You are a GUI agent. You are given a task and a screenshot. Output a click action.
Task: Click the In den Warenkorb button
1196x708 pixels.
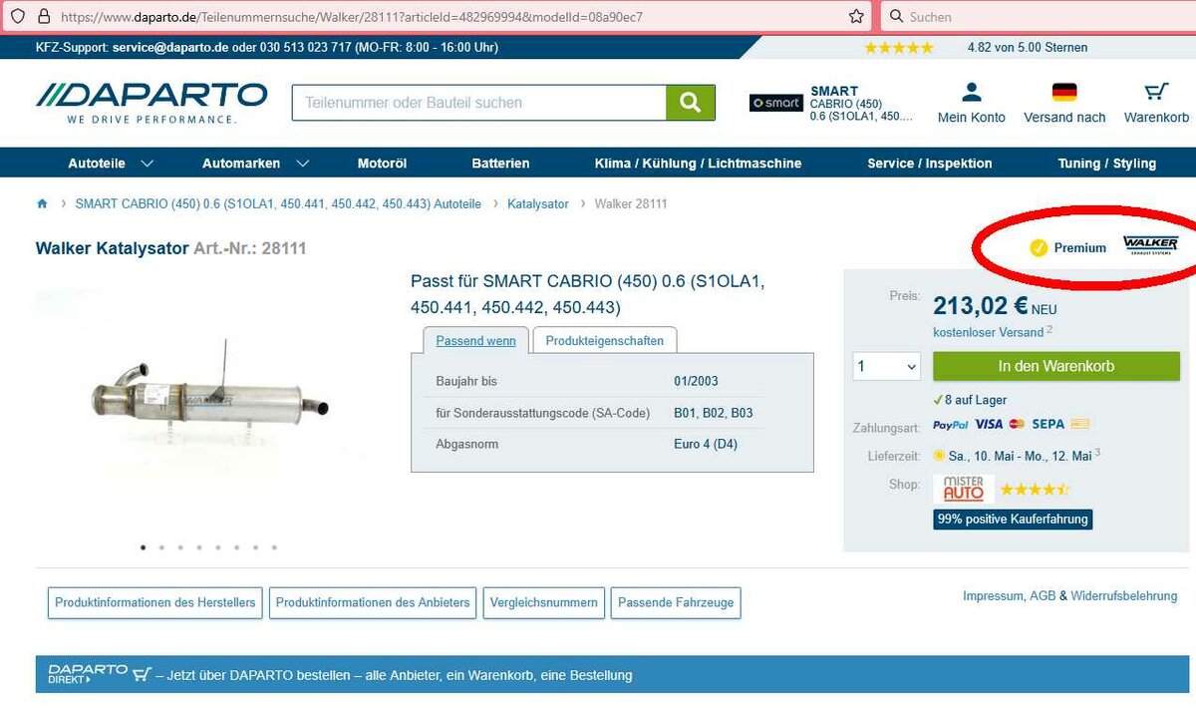(1055, 366)
